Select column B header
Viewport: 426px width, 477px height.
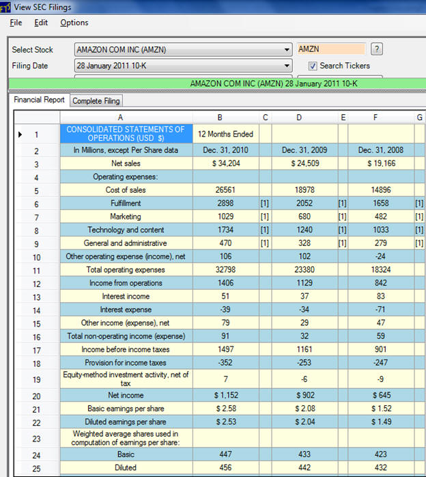click(x=226, y=118)
